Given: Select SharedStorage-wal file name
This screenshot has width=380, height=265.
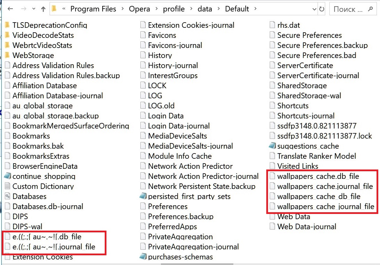Looking at the screenshot, I should click(x=309, y=96).
